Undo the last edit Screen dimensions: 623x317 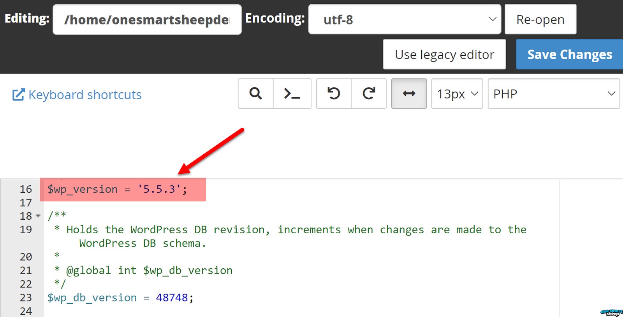(334, 93)
